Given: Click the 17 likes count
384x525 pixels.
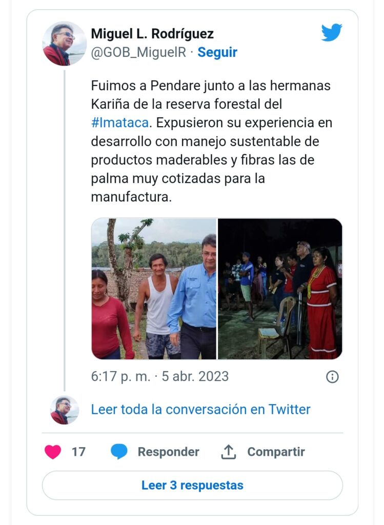Looking at the screenshot, I should pyautogui.click(x=78, y=452).
